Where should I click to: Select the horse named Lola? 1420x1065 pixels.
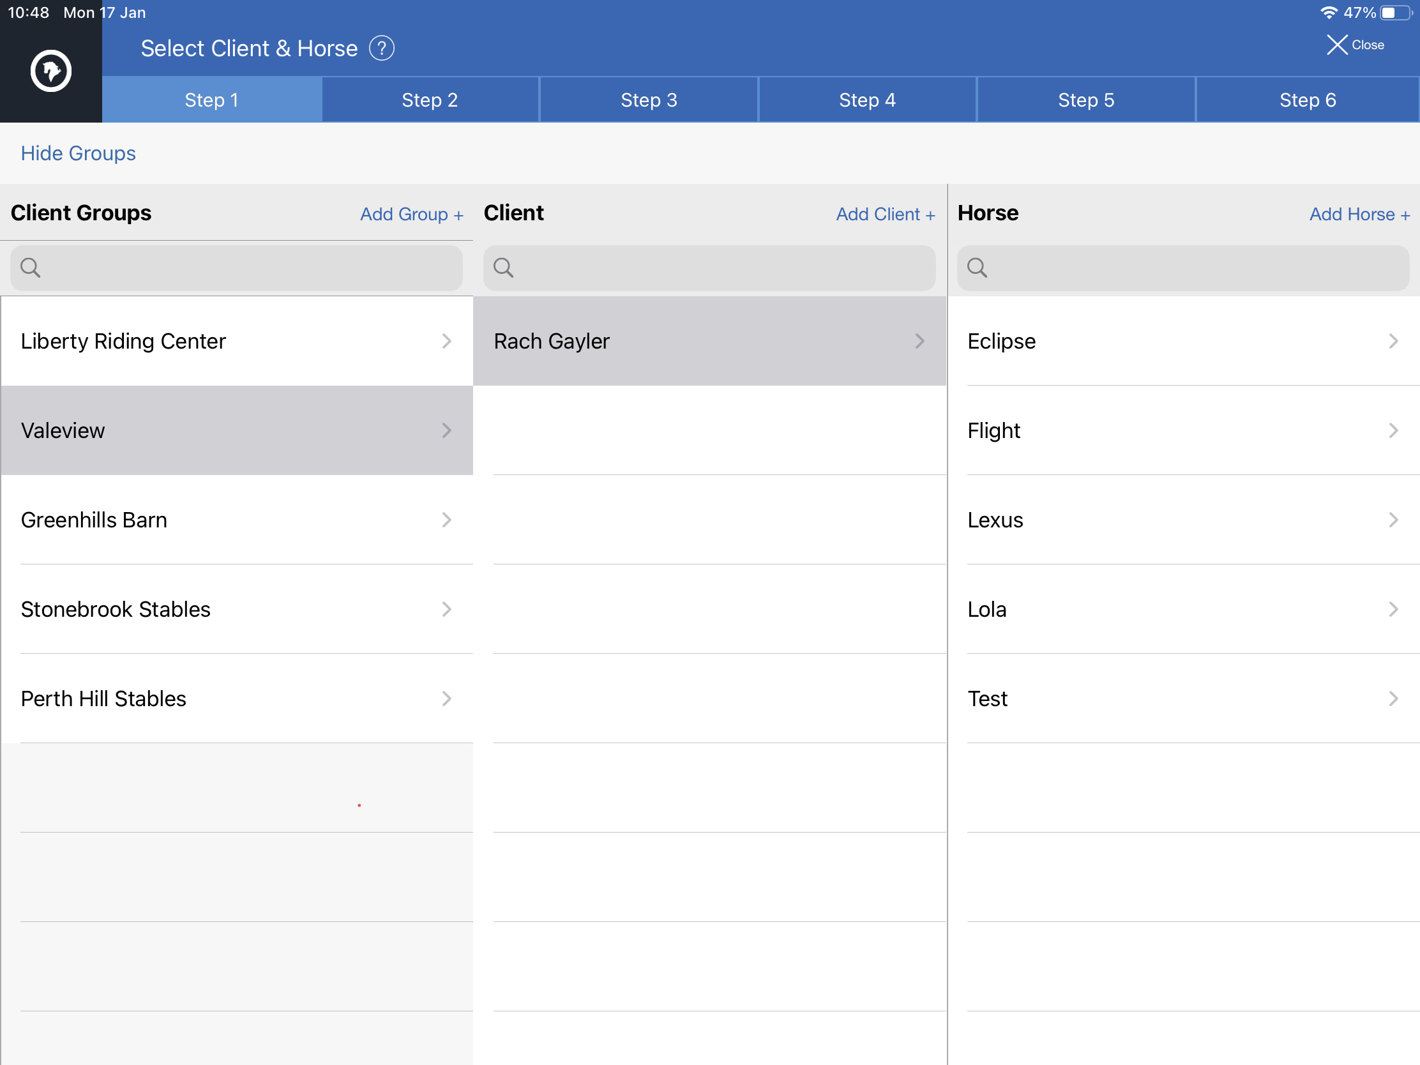(1184, 609)
